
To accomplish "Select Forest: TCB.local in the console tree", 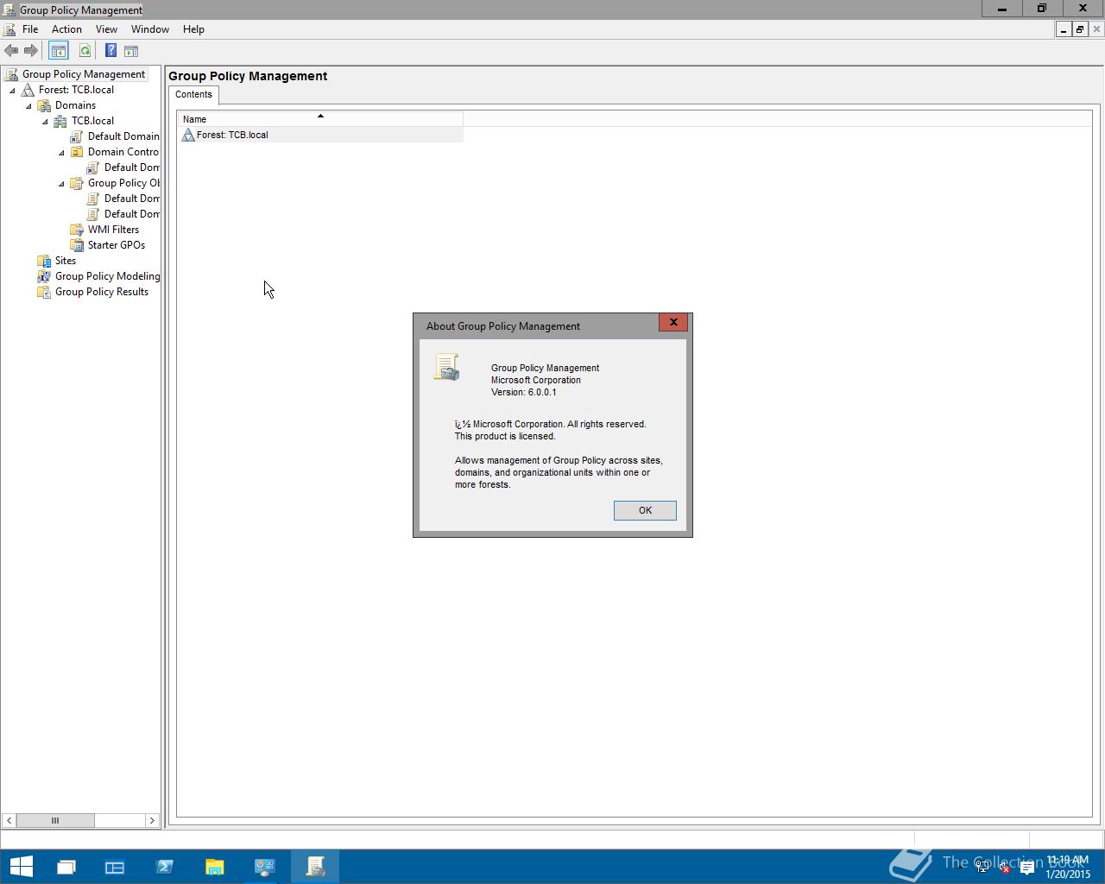I will click(x=76, y=90).
